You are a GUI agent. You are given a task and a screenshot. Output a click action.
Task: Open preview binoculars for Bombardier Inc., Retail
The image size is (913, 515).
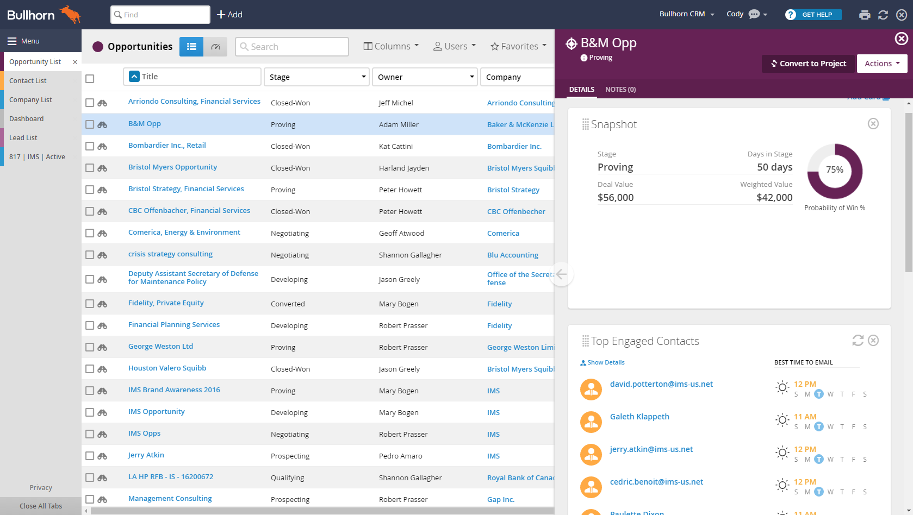[102, 146]
